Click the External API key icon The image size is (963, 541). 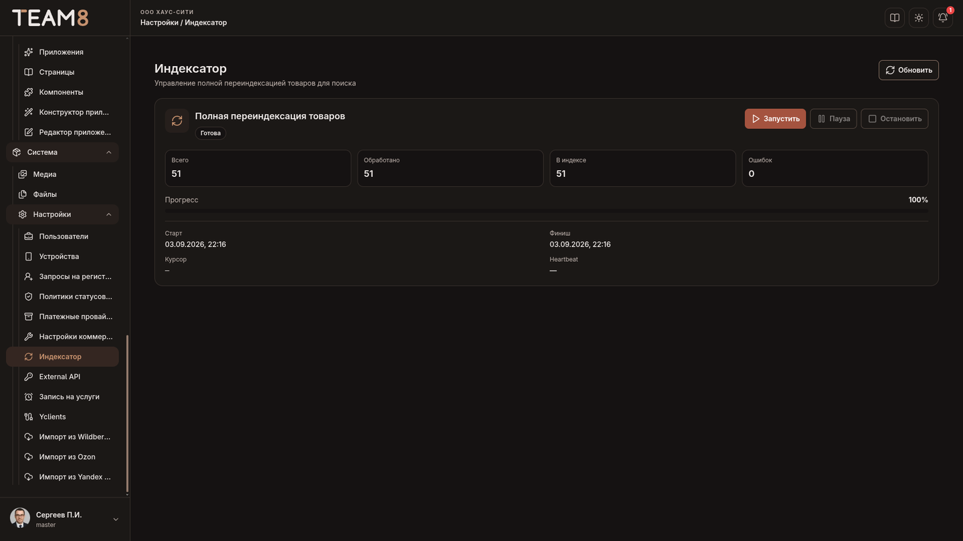(29, 377)
